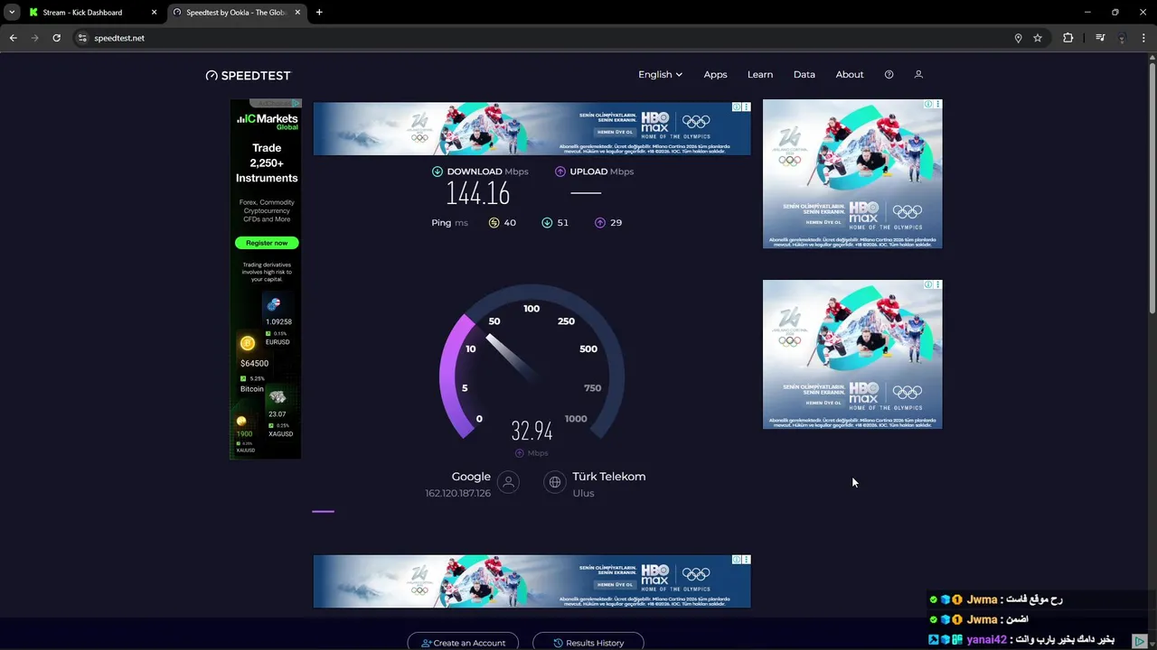Click the purple test progress bar

pos(323,511)
